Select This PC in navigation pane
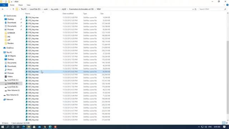The image size is (229, 129). pyautogui.click(x=9, y=52)
